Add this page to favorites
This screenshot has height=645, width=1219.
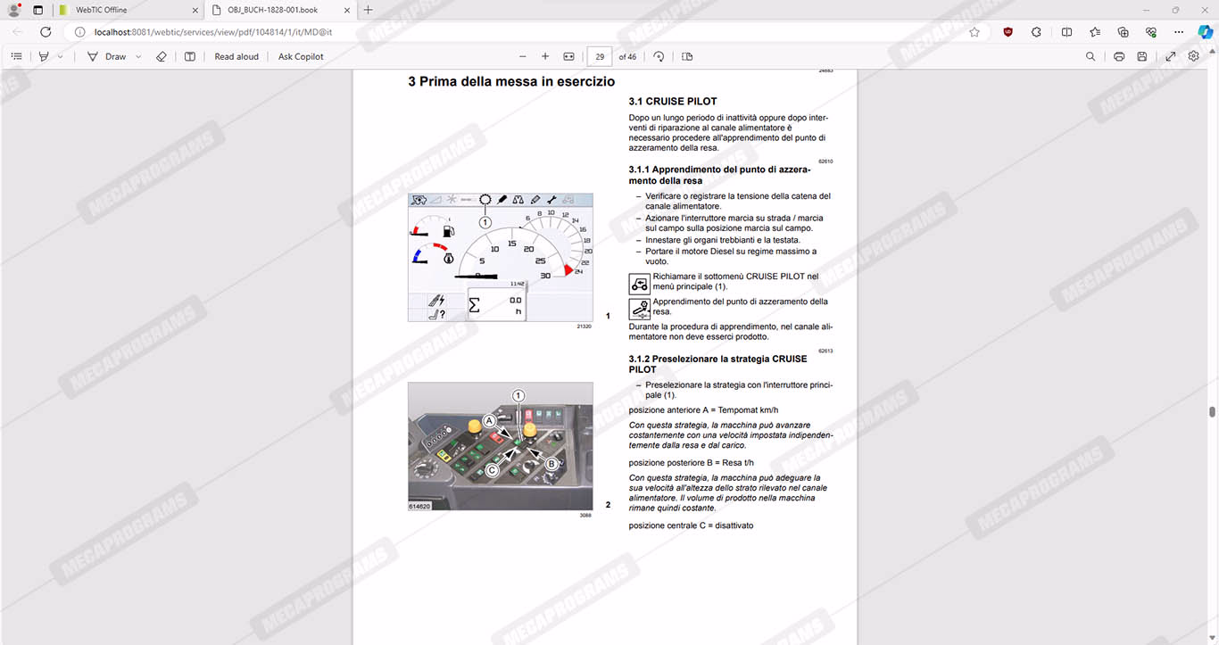[x=974, y=31]
